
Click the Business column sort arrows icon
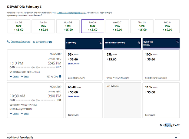[x=178, y=42]
